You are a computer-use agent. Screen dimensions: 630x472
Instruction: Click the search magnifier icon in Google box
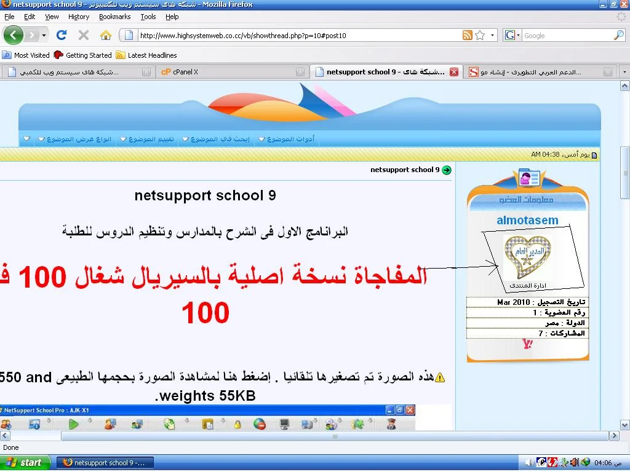pyautogui.click(x=618, y=35)
